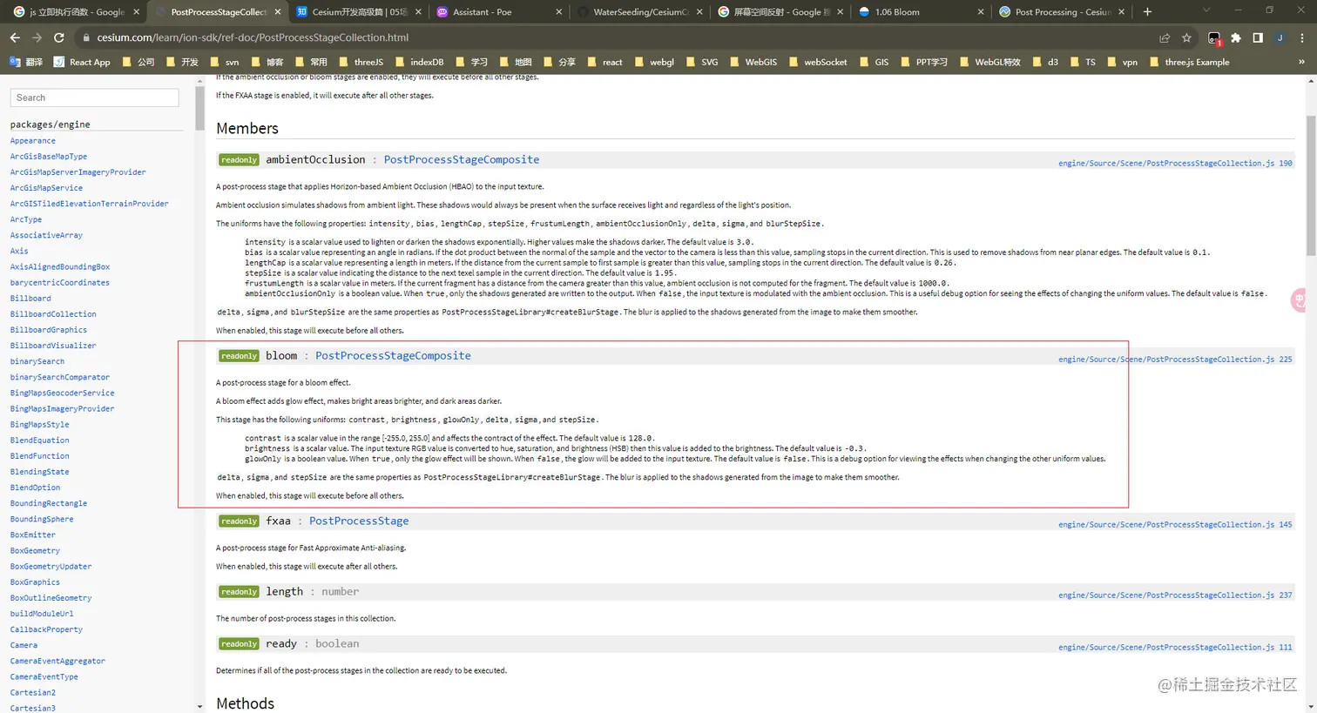Viewport: 1317px width, 713px height.
Task: Open a new browser tab
Action: (x=1147, y=11)
